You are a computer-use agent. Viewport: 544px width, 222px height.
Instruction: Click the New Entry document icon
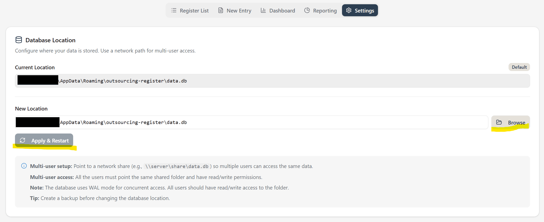click(221, 10)
